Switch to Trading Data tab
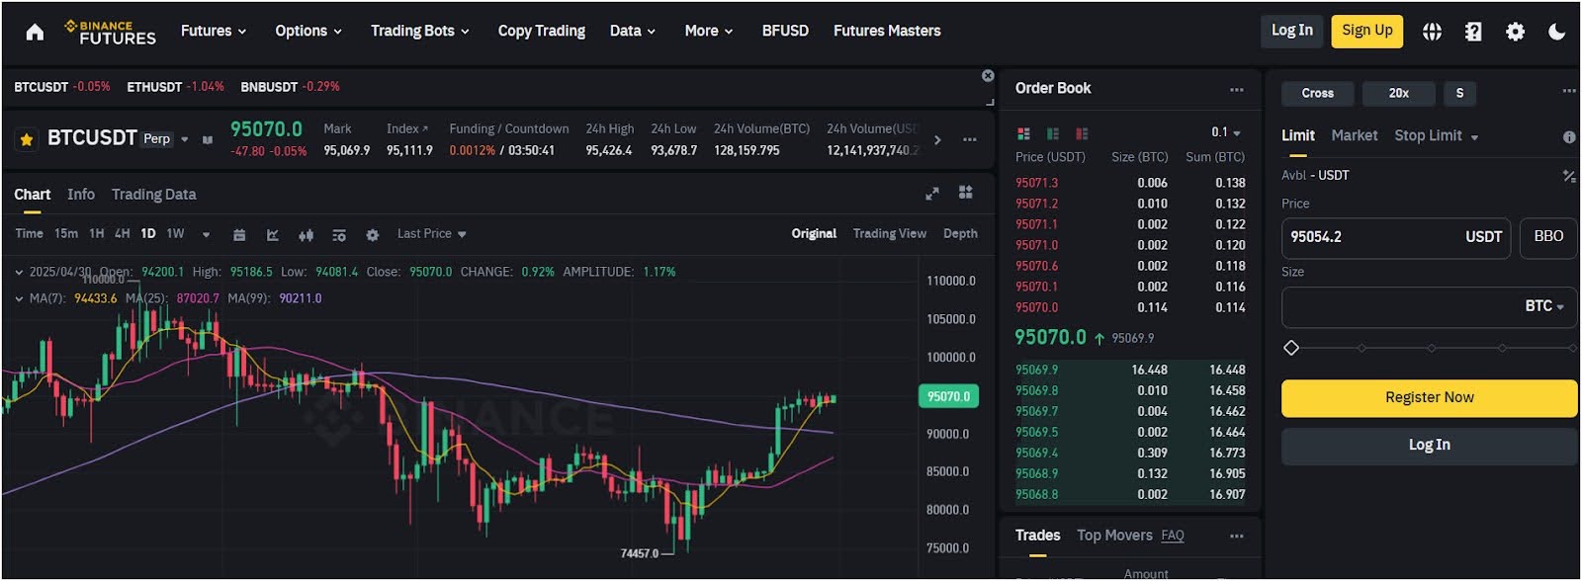Image resolution: width=1582 pixels, height=581 pixels. [153, 195]
